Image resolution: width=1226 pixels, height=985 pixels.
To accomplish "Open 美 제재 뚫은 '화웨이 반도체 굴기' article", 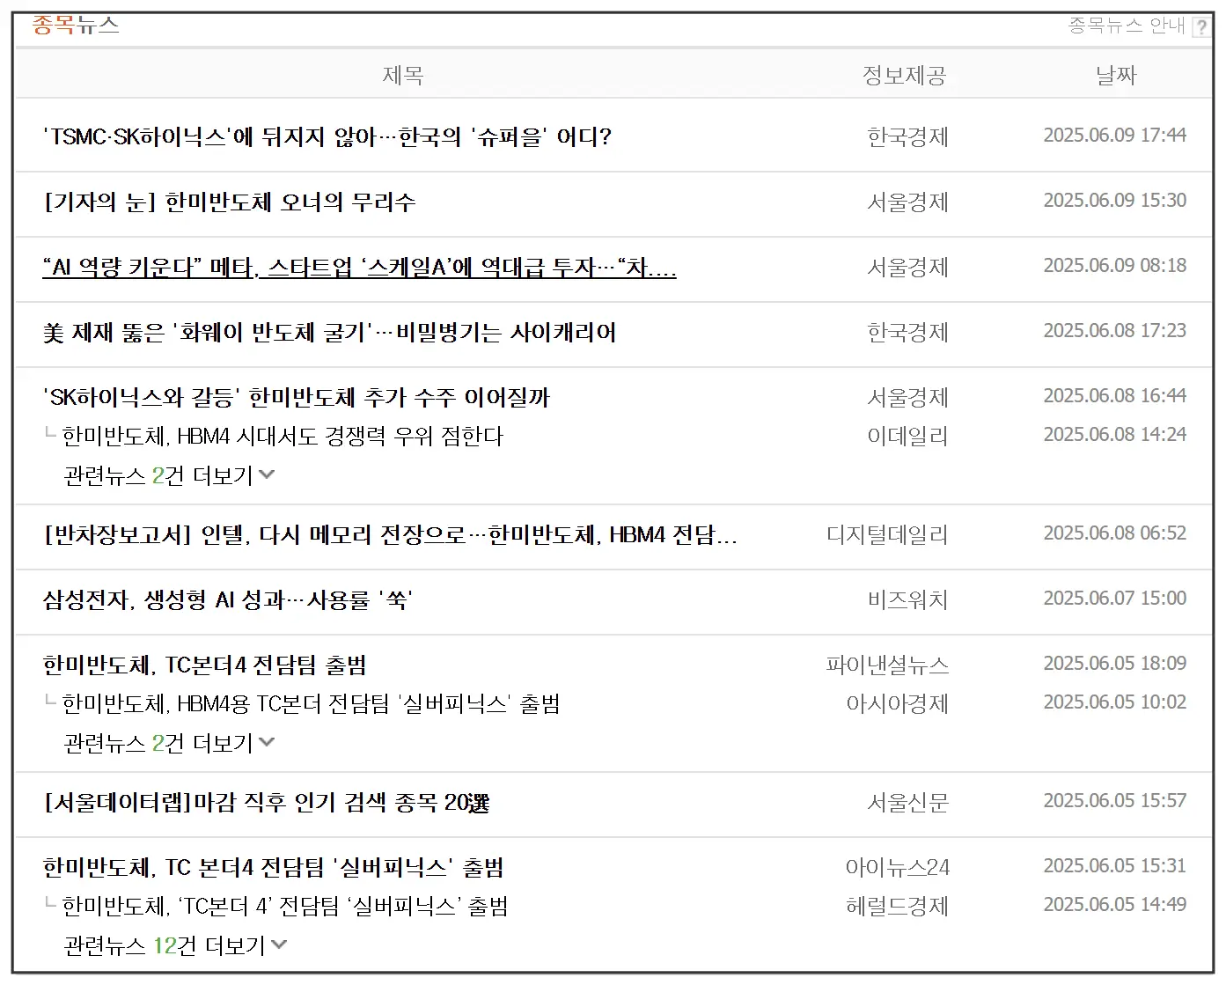I will tap(329, 333).
